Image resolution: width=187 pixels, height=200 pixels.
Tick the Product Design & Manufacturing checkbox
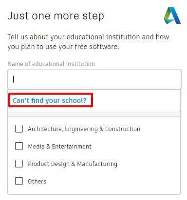coord(19,164)
